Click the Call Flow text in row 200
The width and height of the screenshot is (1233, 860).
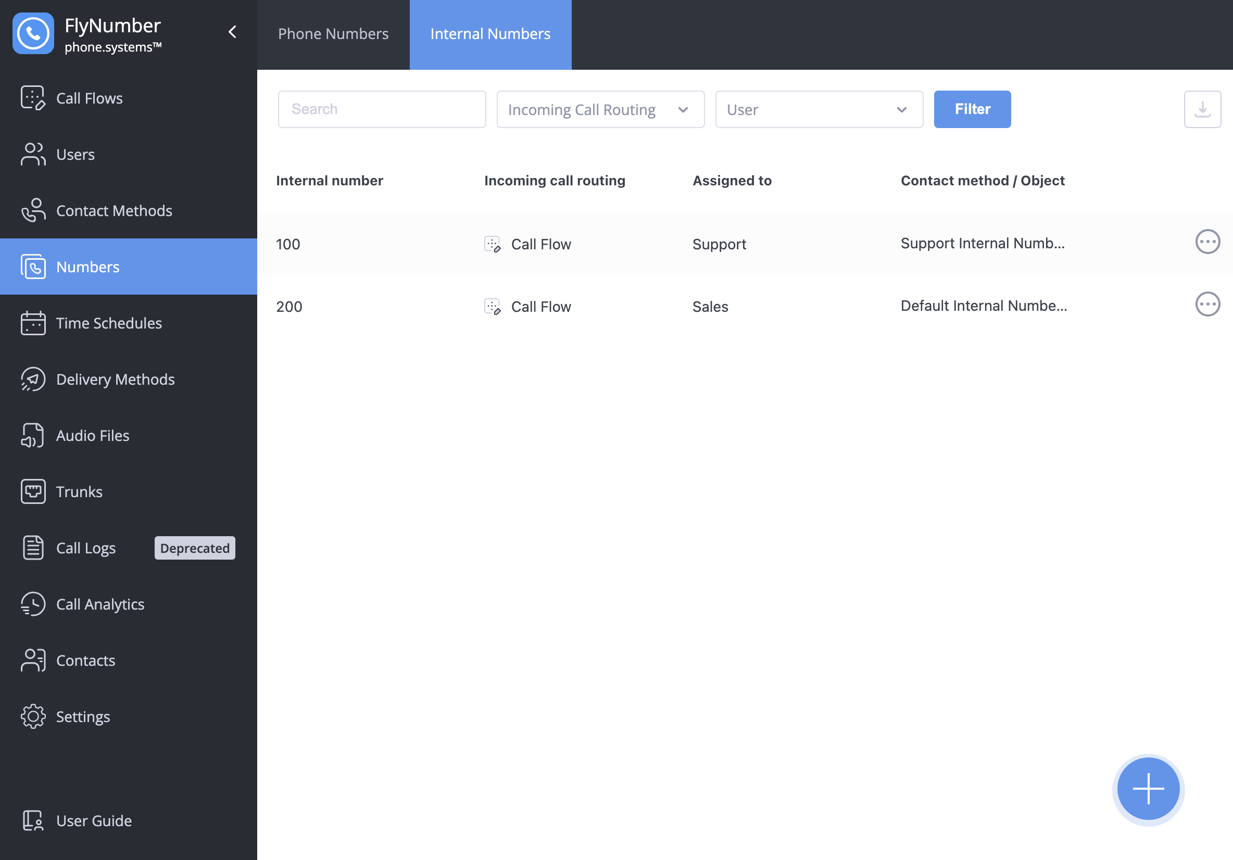click(x=541, y=307)
